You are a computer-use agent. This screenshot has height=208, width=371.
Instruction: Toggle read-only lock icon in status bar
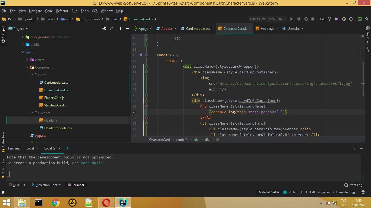coord(353,192)
